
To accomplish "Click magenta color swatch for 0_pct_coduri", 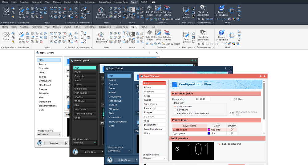I will tap(209, 130).
